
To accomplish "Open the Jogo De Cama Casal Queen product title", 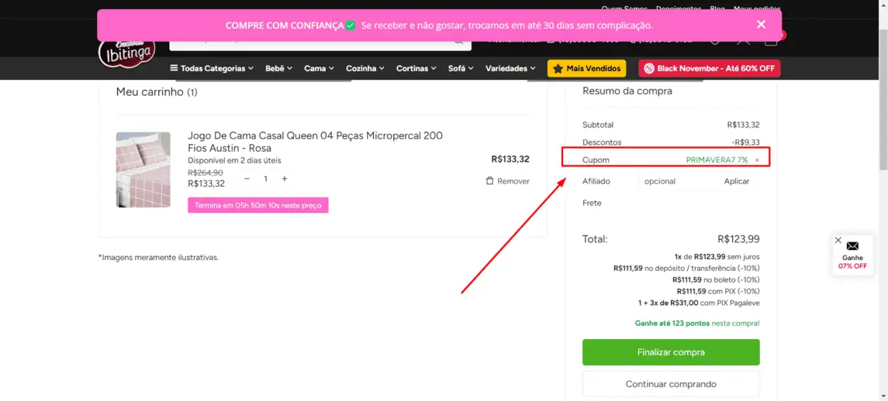I will (315, 142).
